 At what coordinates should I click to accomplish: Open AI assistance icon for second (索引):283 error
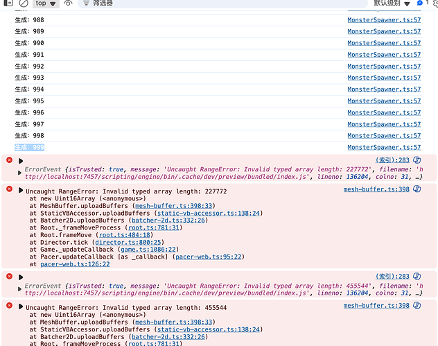click(417, 276)
